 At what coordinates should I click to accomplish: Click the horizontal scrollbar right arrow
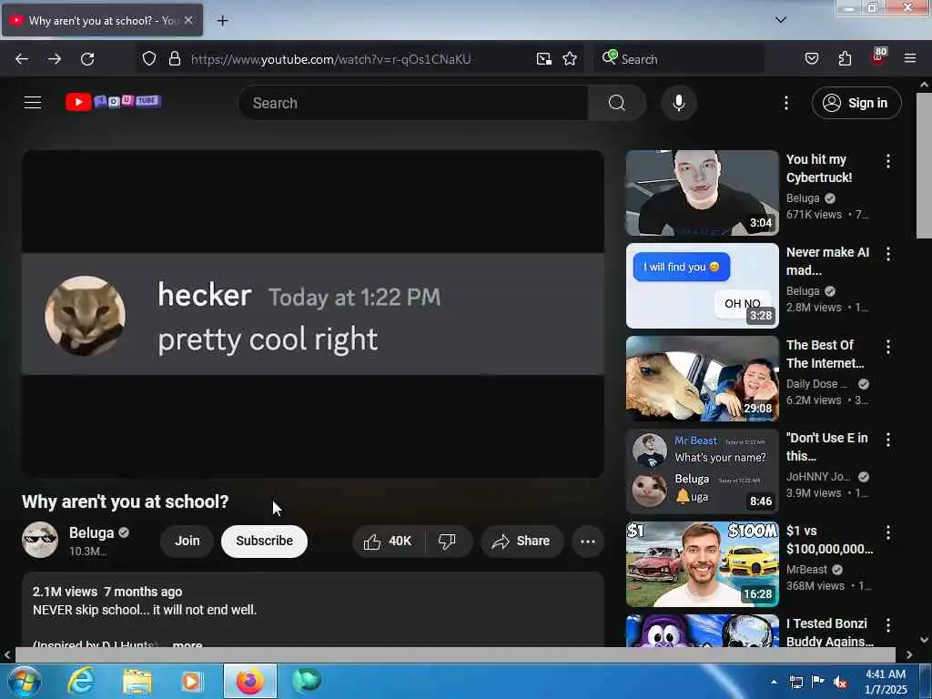point(909,654)
